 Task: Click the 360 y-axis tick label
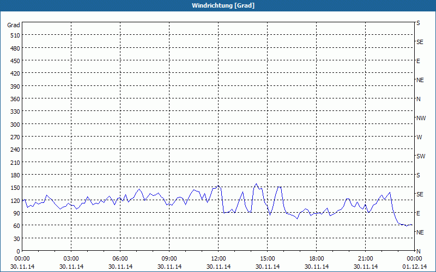(15, 99)
